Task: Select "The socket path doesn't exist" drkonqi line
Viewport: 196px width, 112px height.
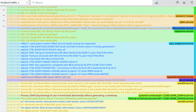Action: [59, 98]
